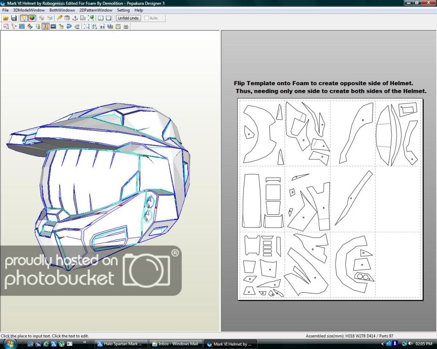The image size is (437, 349).
Task: Switch to the 'Halo Spartan Mark' taskbar window
Action: [120, 344]
